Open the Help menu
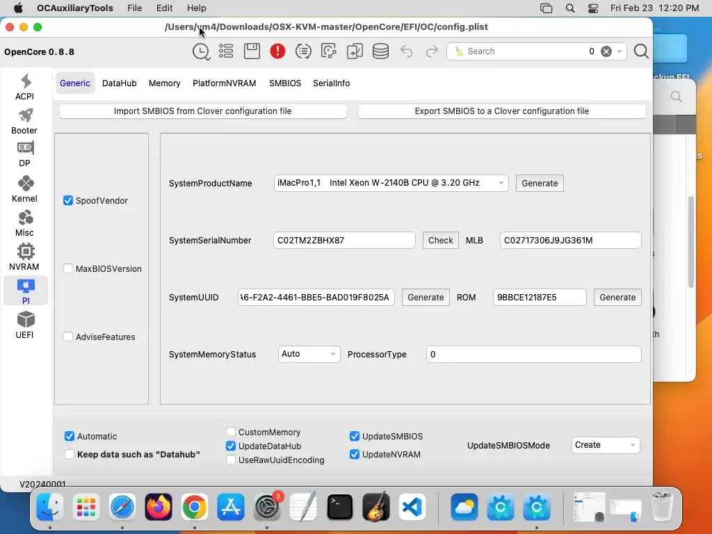Viewport: 712px width, 534px height. pyautogui.click(x=197, y=8)
